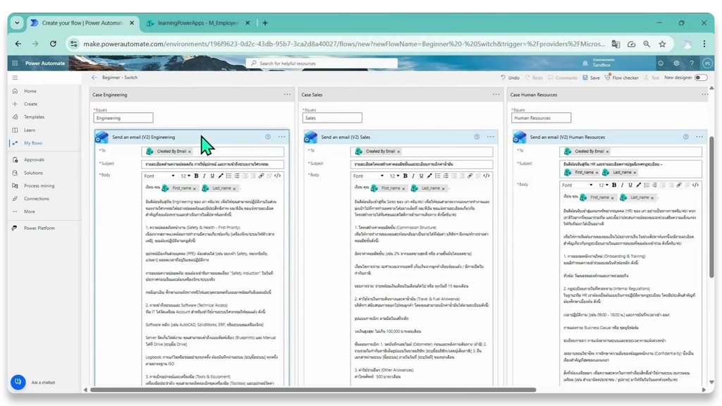The image size is (722, 406).
Task: Toggle the New designer switch
Action: coord(701,78)
